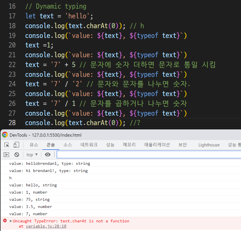Switch to the 메모리 tab
Viewport: 241px width, 231px height.
coord(129,145)
